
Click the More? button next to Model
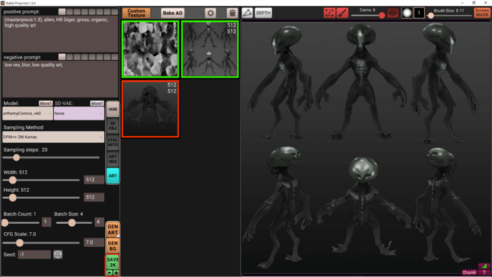pyautogui.click(x=45, y=103)
